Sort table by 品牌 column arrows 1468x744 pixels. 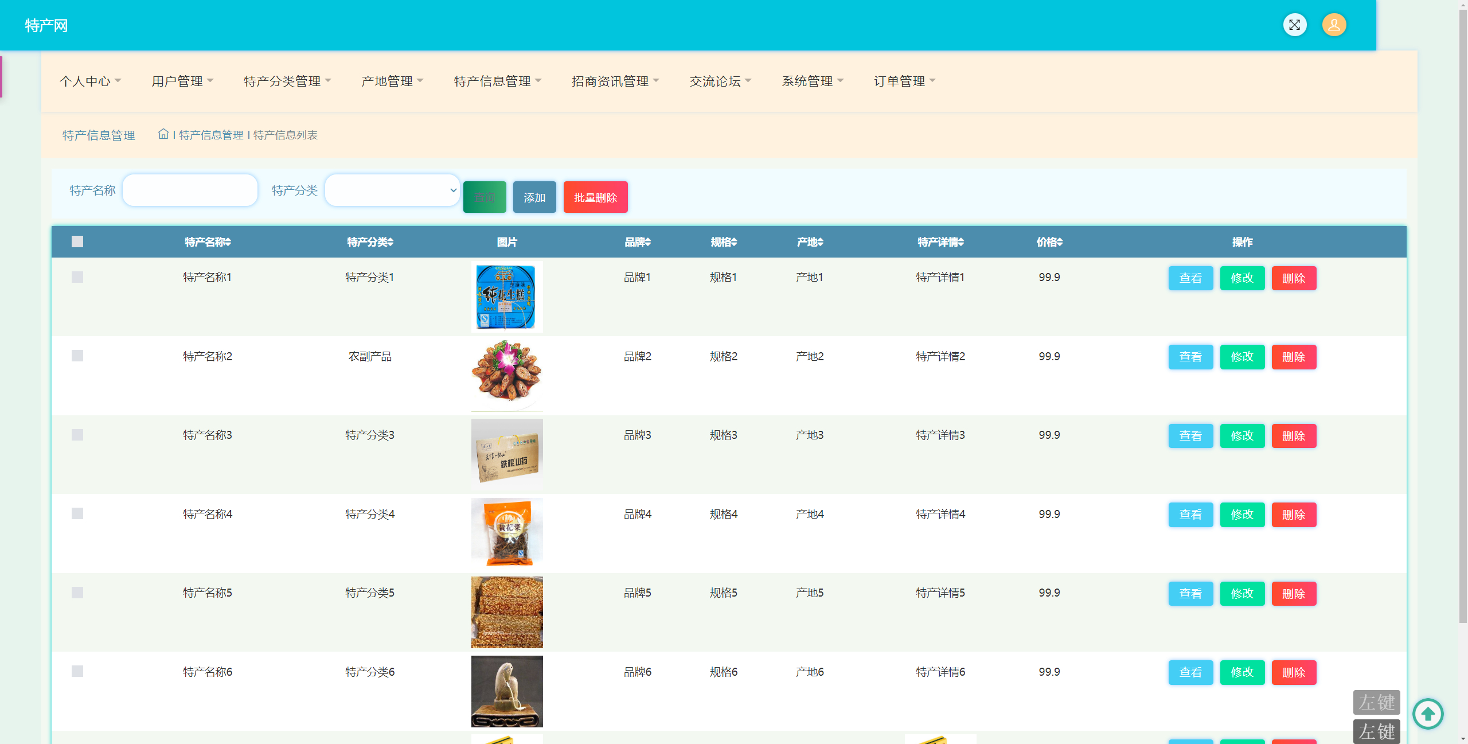(647, 241)
